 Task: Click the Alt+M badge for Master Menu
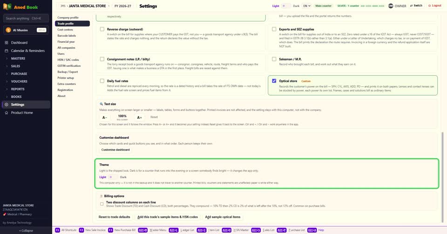click(x=143, y=230)
